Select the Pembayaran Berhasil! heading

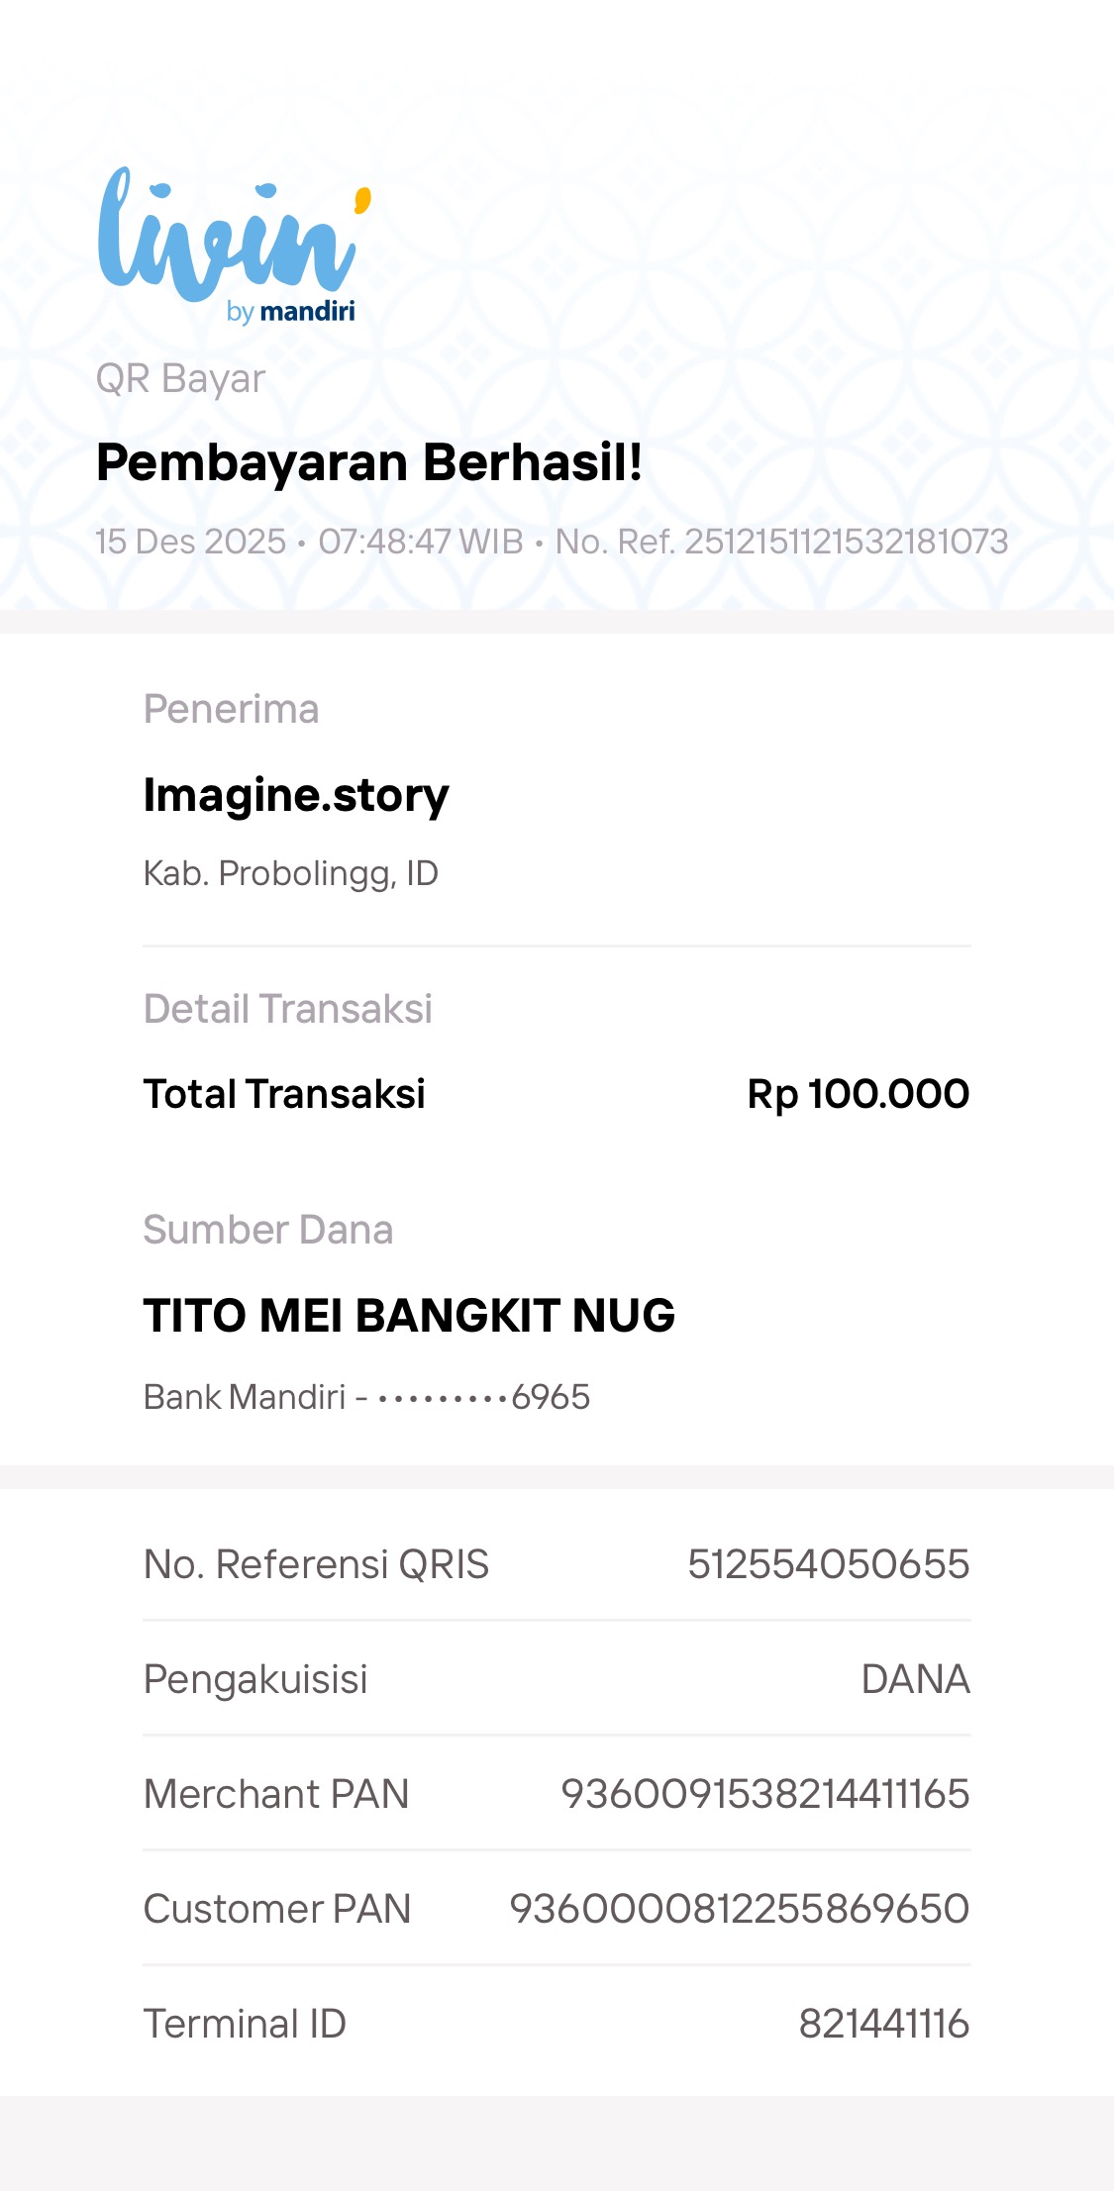(369, 462)
